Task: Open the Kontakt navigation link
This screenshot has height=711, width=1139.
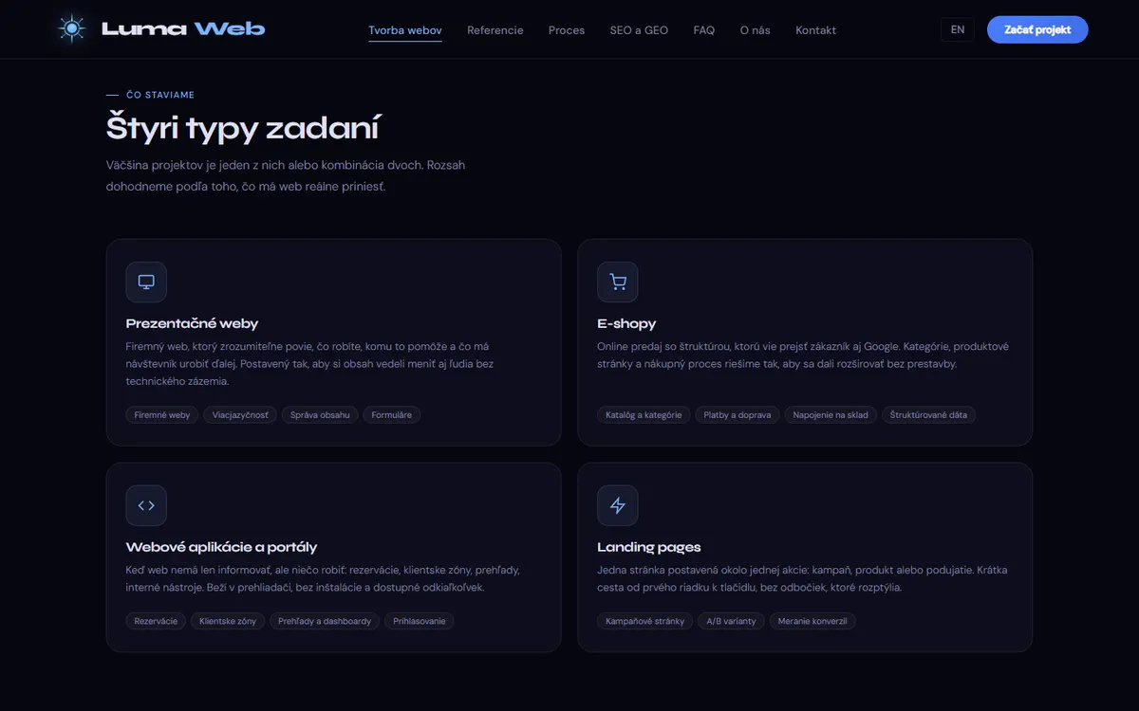Action: coord(816,30)
